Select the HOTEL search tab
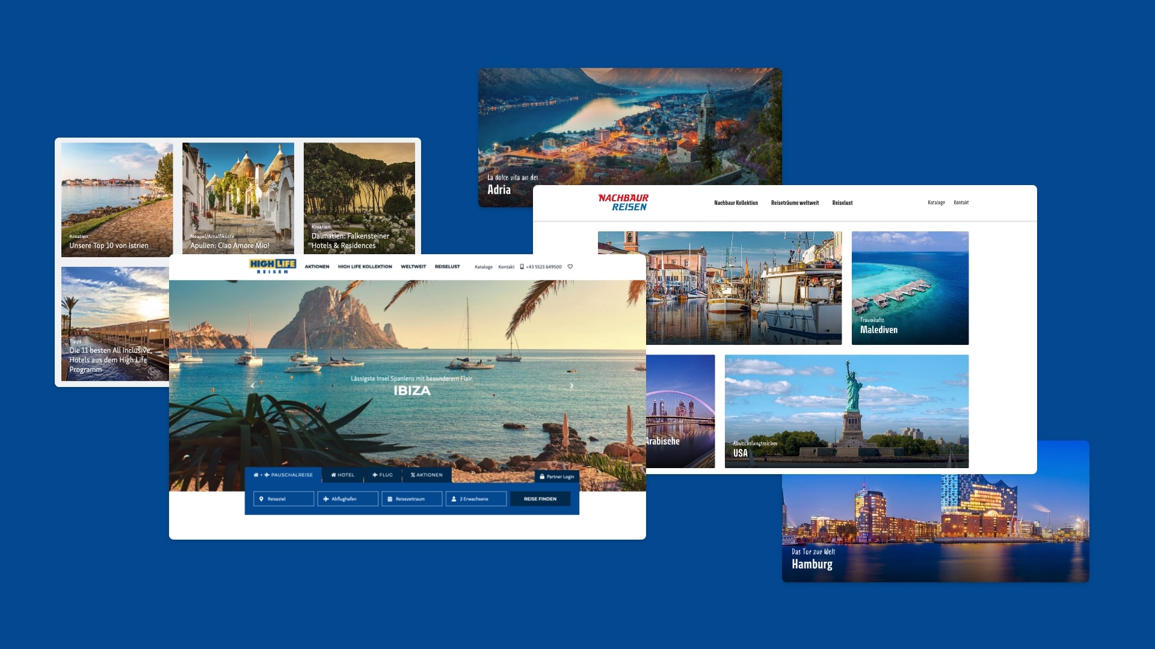1155x649 pixels. coord(343,475)
